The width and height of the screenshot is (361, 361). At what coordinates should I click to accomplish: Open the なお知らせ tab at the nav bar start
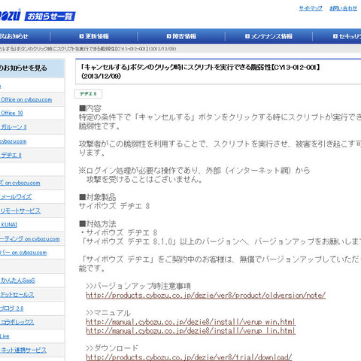[14, 36]
